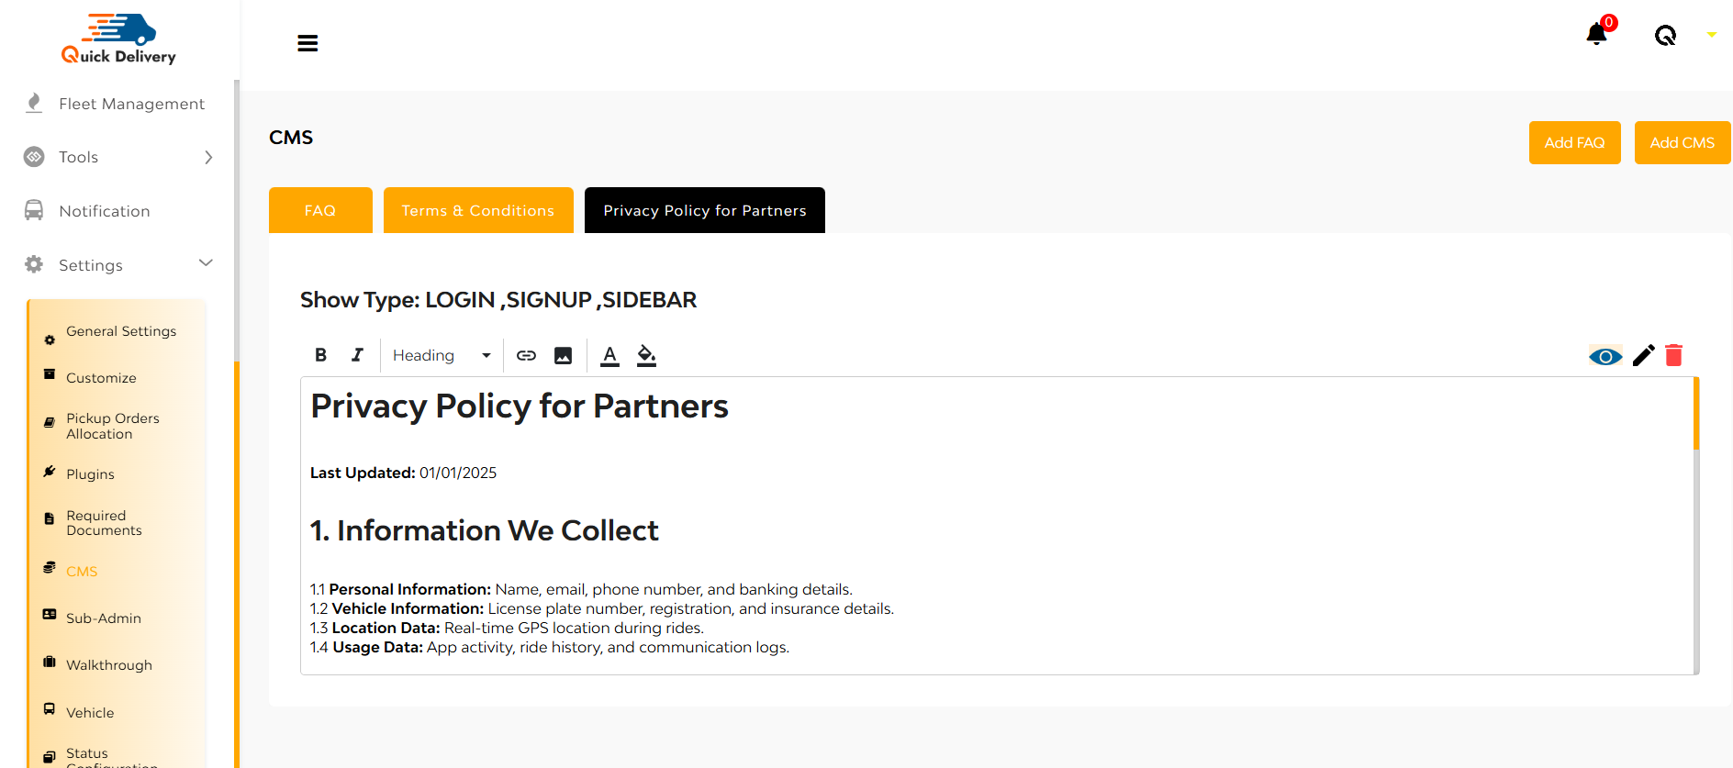
Task: Toggle preview with the eye icon
Action: (x=1605, y=356)
